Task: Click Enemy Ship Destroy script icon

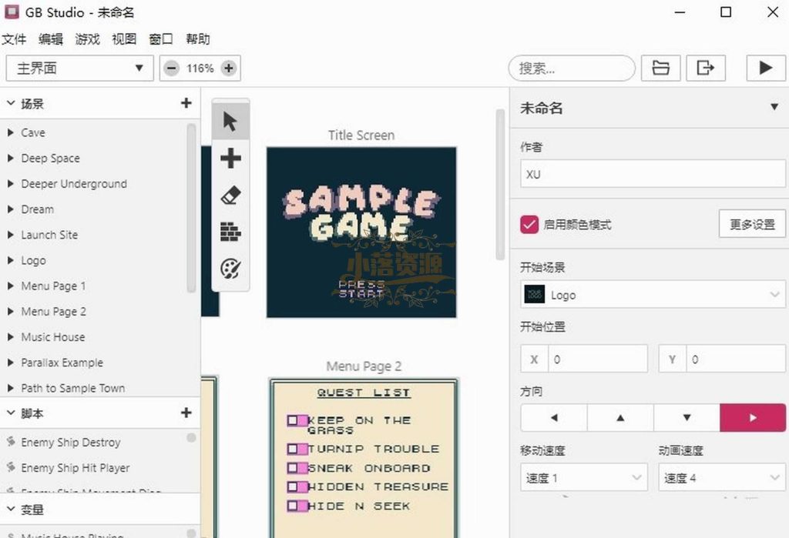Action: pos(11,442)
